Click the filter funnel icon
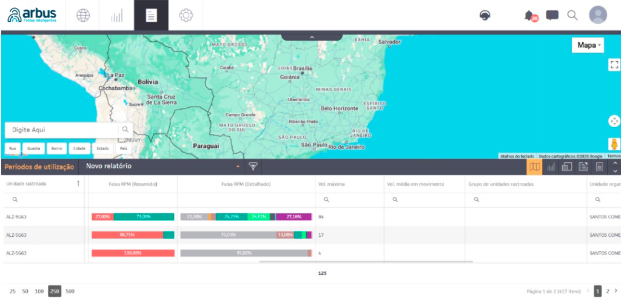This screenshot has width=621, height=301. click(x=253, y=167)
